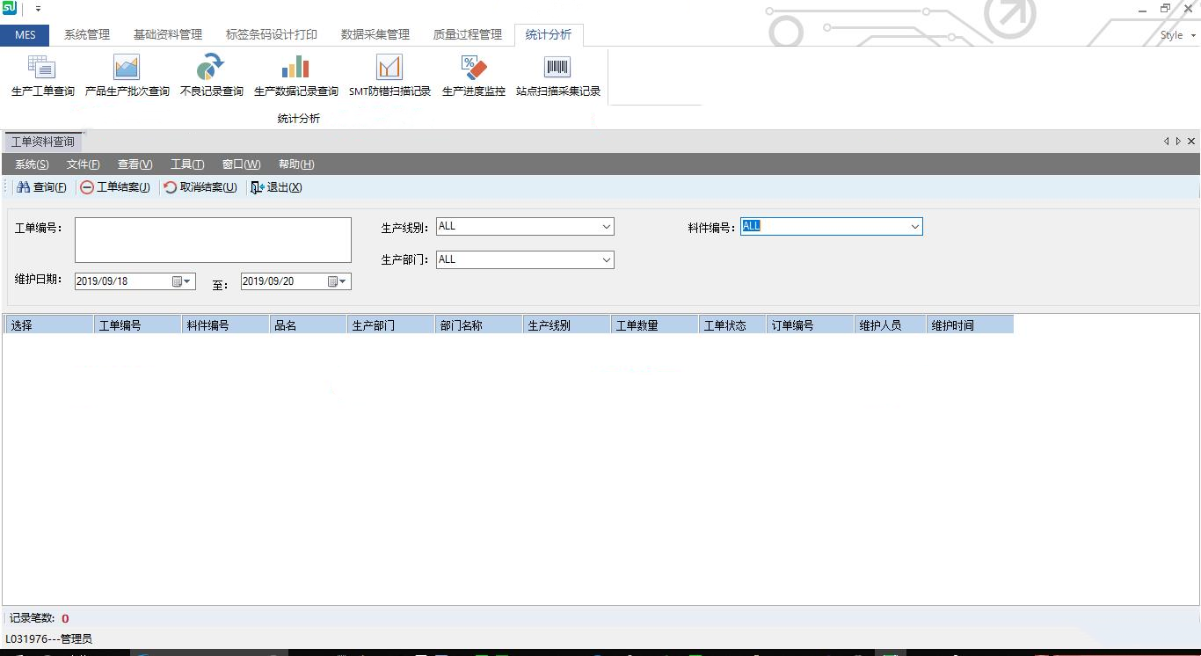This screenshot has width=1201, height=656.
Task: Click 工单结案(J) toolbar button
Action: 114,187
